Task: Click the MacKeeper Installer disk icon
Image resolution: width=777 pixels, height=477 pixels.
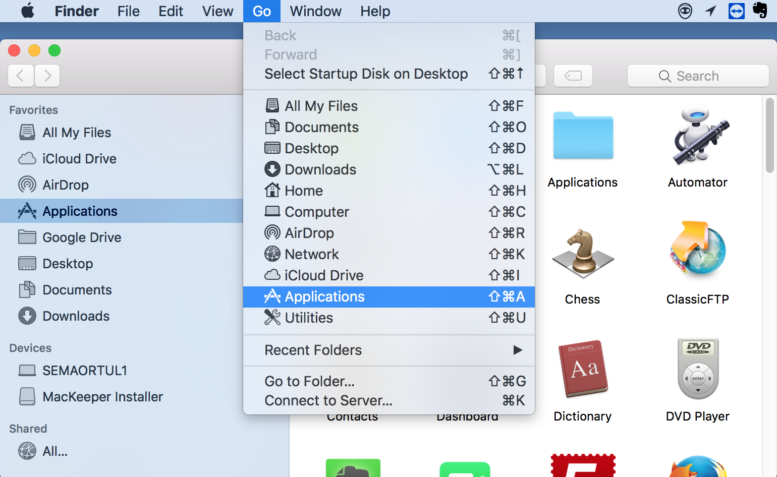Action: tap(27, 397)
